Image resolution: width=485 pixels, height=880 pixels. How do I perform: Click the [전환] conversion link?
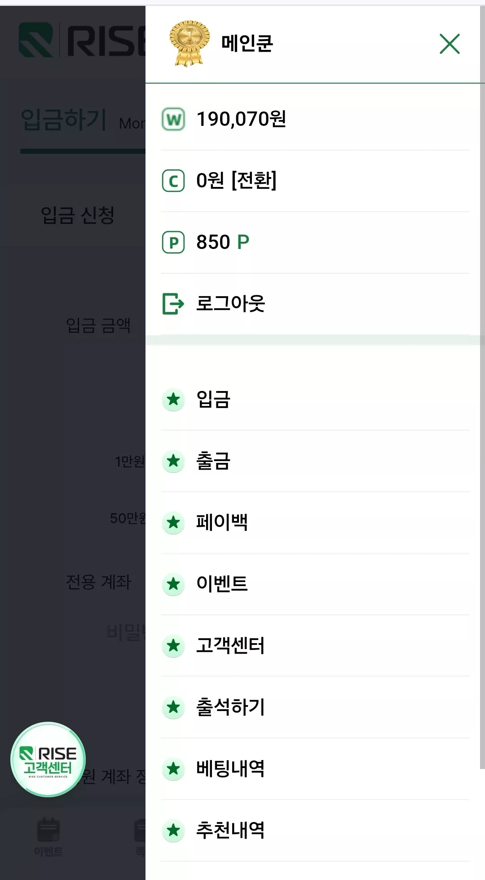[x=254, y=181]
